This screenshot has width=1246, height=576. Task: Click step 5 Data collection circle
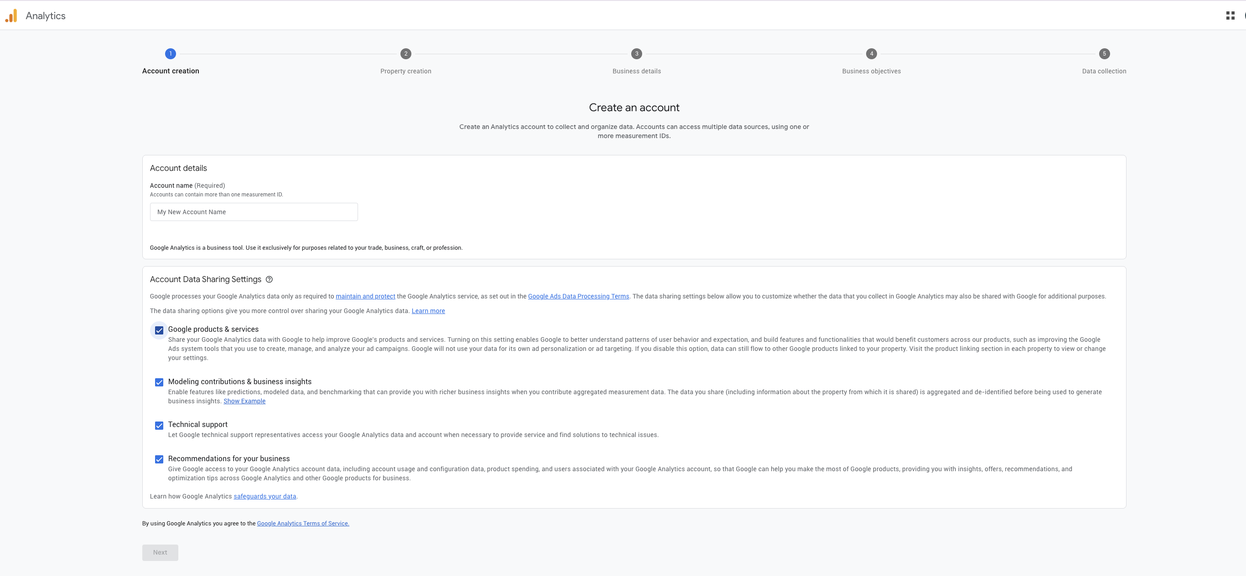1104,54
